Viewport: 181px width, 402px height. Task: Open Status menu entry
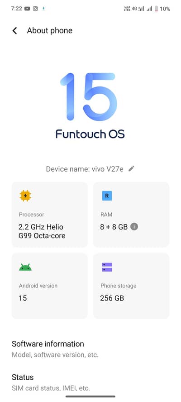click(x=90, y=382)
